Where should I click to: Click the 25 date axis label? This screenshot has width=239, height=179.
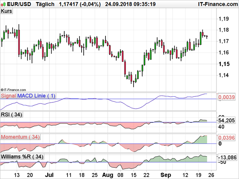tap(95, 175)
